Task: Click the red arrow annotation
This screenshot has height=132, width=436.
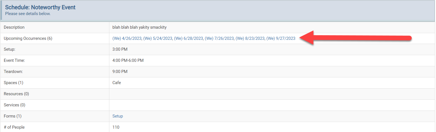Action: (x=356, y=38)
